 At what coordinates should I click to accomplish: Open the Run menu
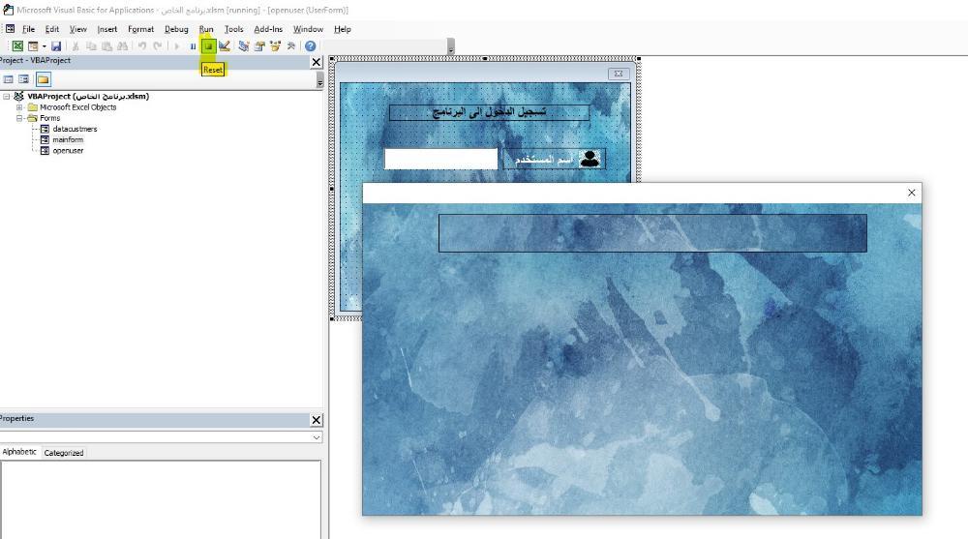pos(206,29)
